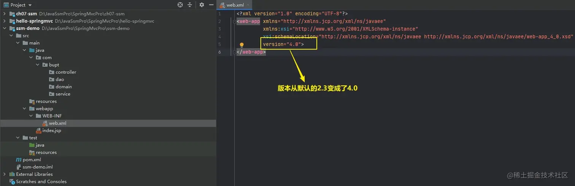Click line number 3 in gutter
The height and width of the screenshot is (186, 575).
pos(220,29)
